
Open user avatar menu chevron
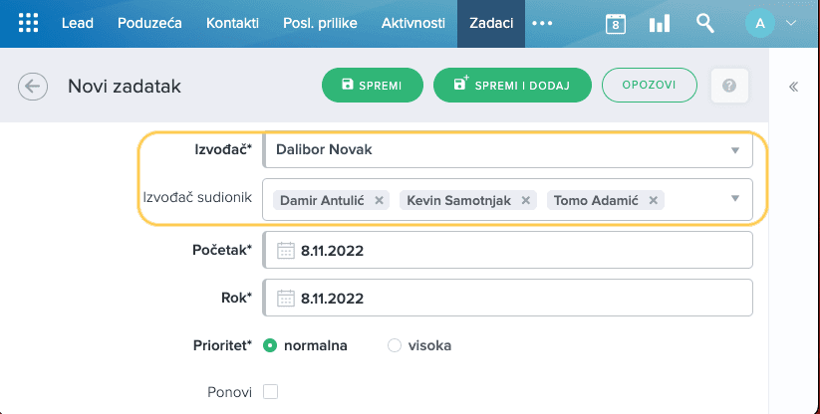[x=791, y=23]
